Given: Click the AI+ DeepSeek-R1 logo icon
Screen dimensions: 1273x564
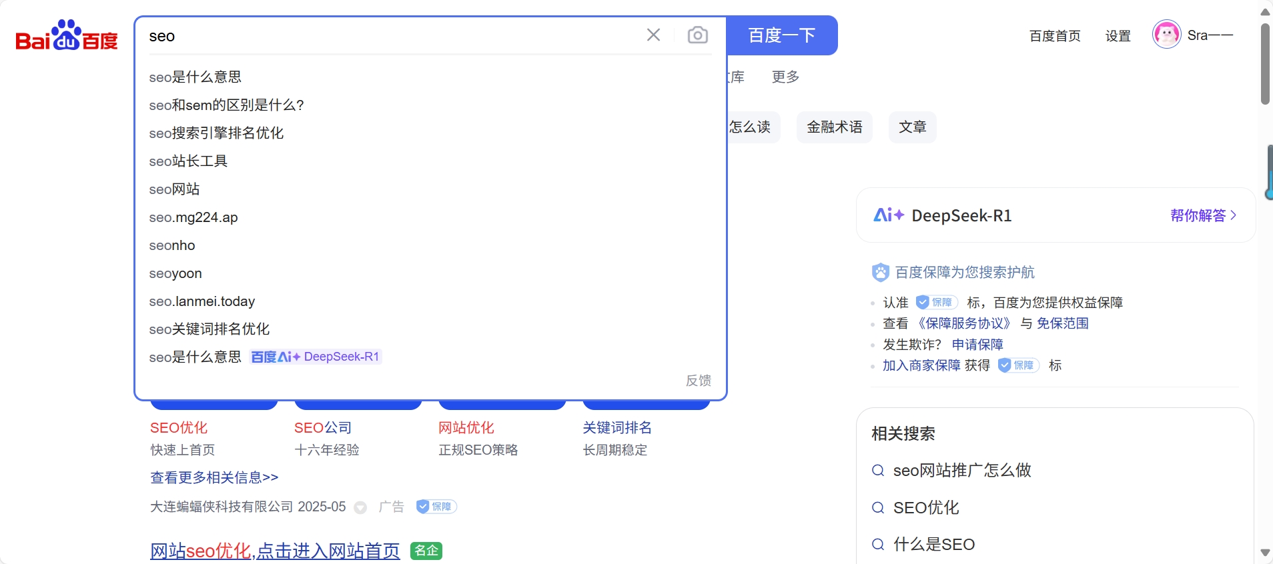Looking at the screenshot, I should click(x=889, y=215).
